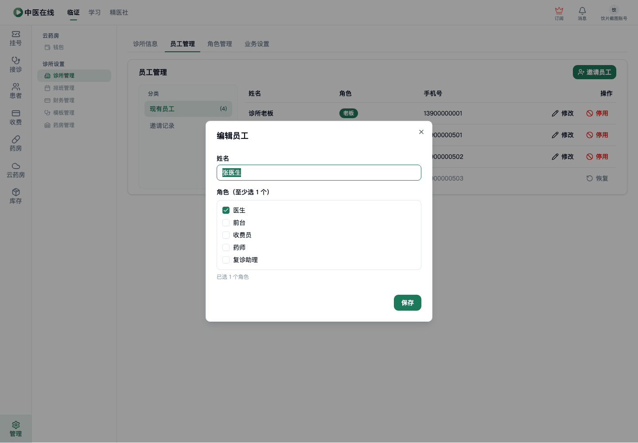Open 药房 pharmacy in left sidebar

(x=16, y=144)
